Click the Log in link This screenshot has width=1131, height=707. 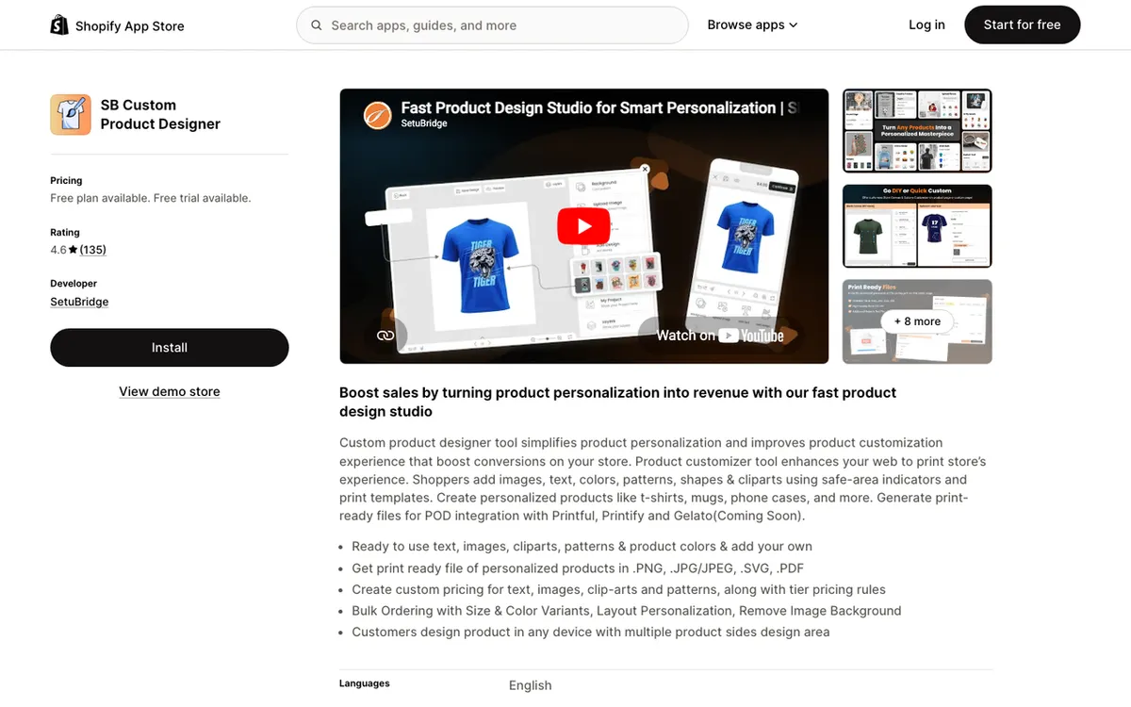point(926,25)
